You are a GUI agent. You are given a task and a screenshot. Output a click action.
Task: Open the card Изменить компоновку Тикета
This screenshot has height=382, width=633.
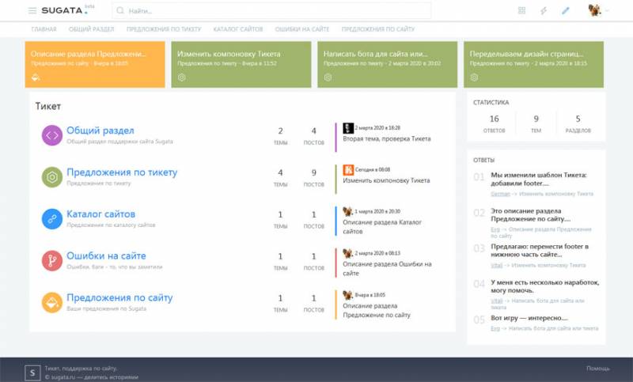tap(241, 64)
